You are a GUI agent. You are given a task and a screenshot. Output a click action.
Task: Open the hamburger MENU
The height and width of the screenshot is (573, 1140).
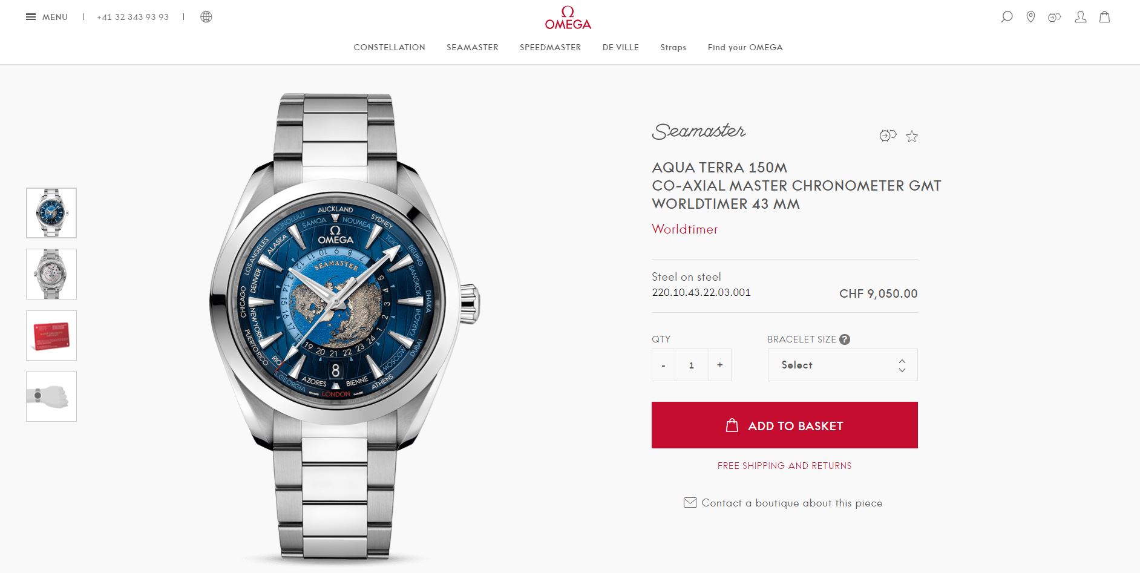(47, 17)
